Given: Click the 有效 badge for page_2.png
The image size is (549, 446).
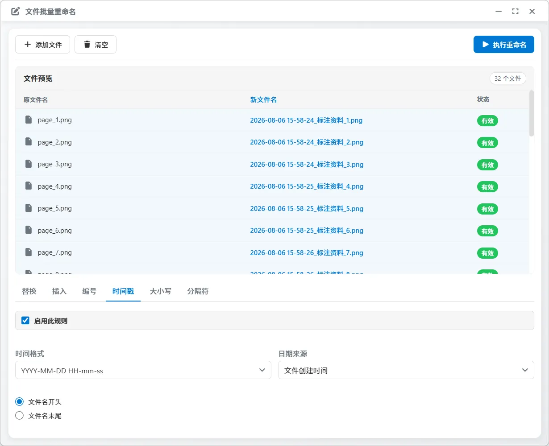Looking at the screenshot, I should coord(487,143).
